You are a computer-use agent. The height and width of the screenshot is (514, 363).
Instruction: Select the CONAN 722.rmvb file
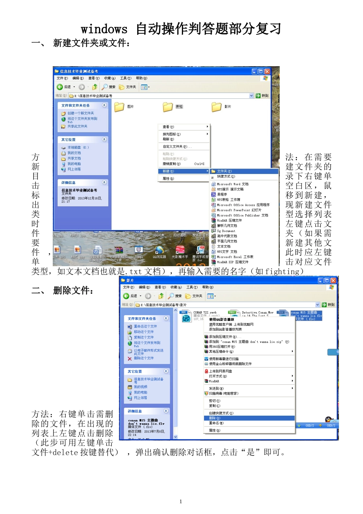click(x=199, y=316)
